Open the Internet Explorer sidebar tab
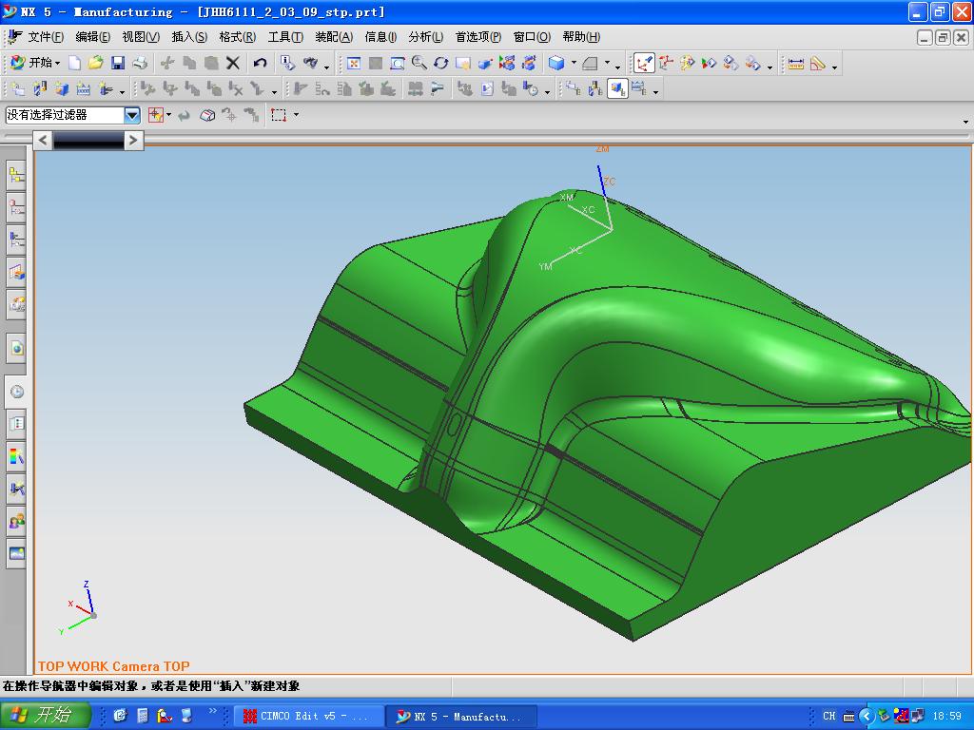 [17, 348]
